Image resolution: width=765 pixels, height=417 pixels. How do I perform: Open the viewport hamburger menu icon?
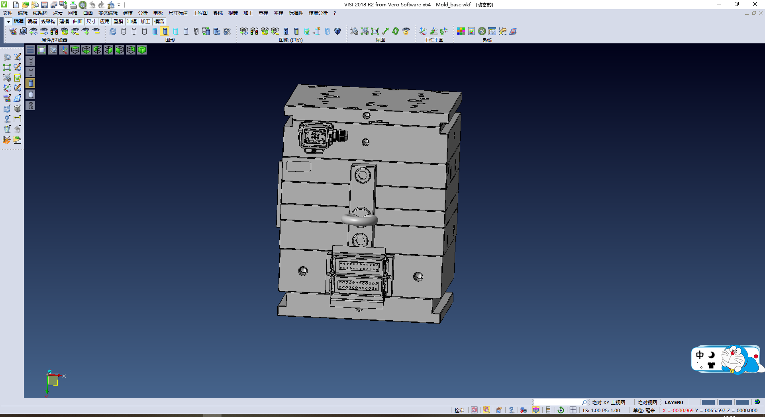[30, 50]
